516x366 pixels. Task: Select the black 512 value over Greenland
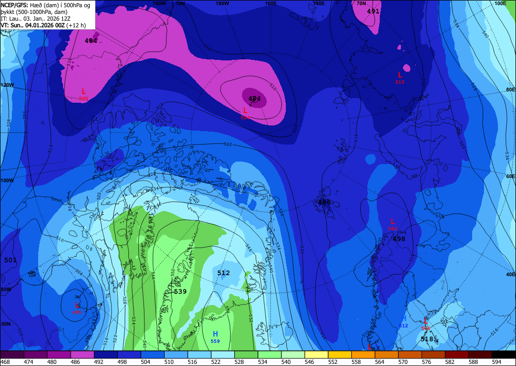pos(223,273)
